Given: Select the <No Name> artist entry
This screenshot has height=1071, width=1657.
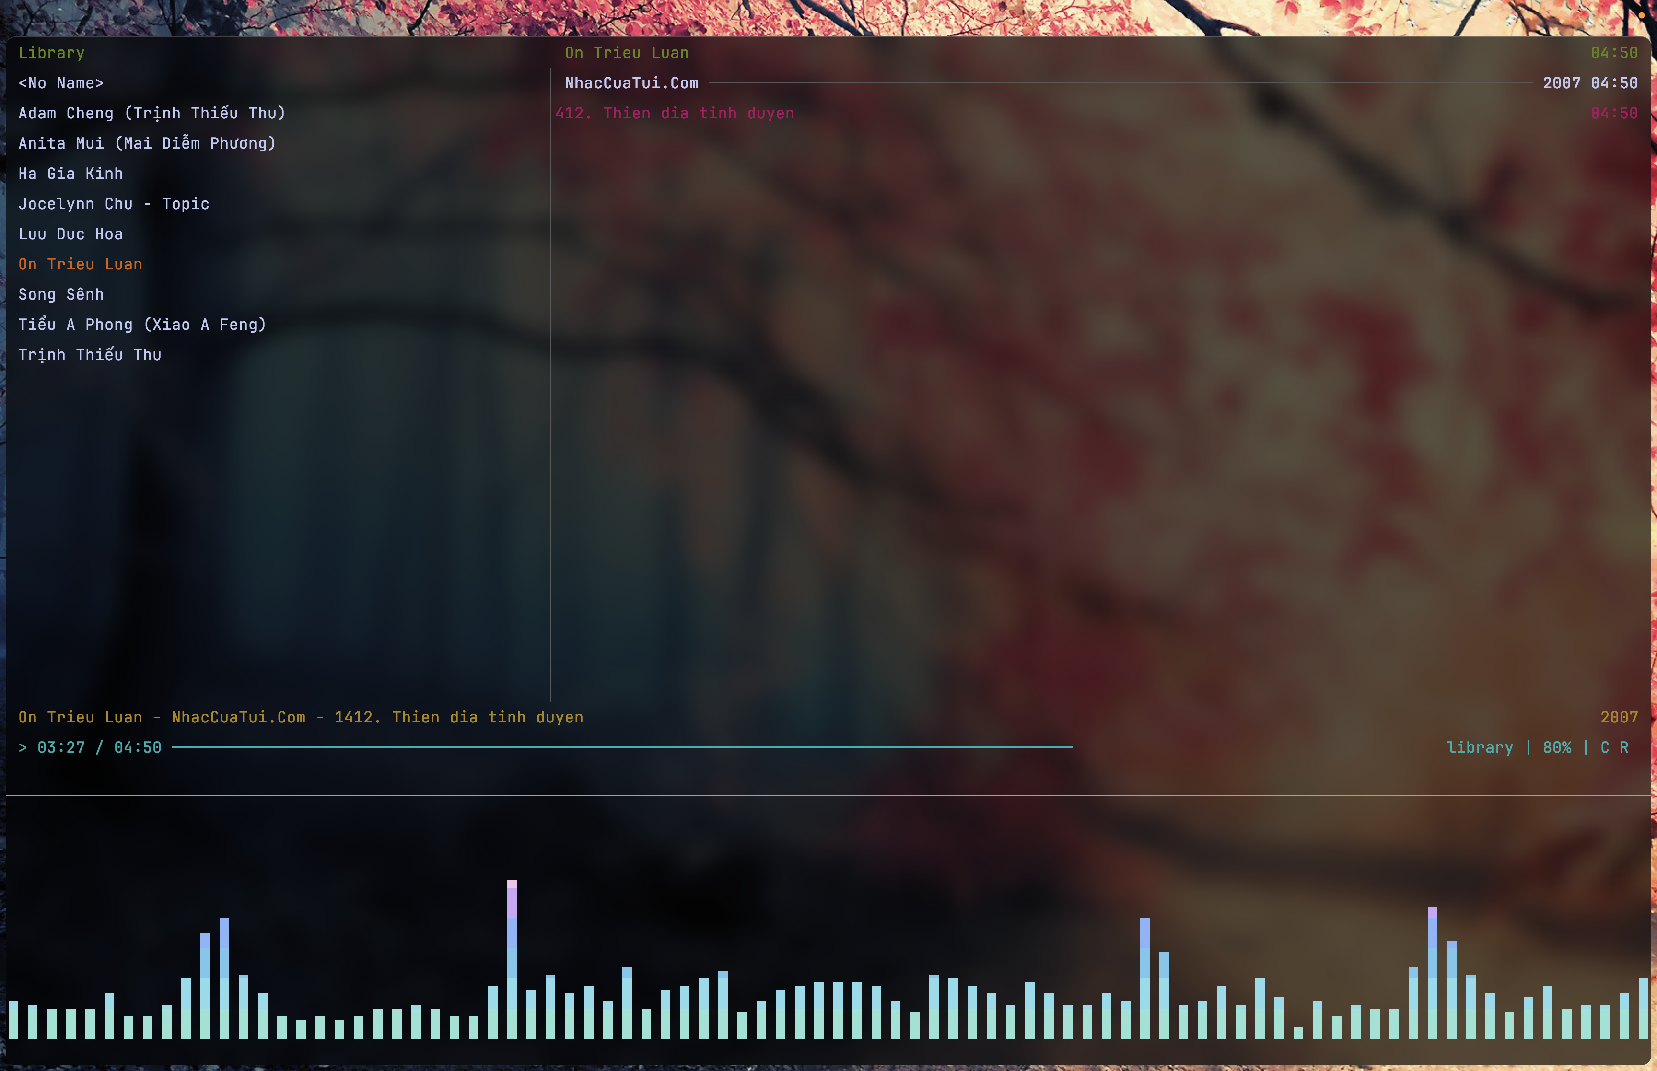Looking at the screenshot, I should 61,83.
